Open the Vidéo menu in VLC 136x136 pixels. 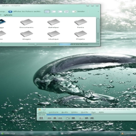(x=74, y=112)
